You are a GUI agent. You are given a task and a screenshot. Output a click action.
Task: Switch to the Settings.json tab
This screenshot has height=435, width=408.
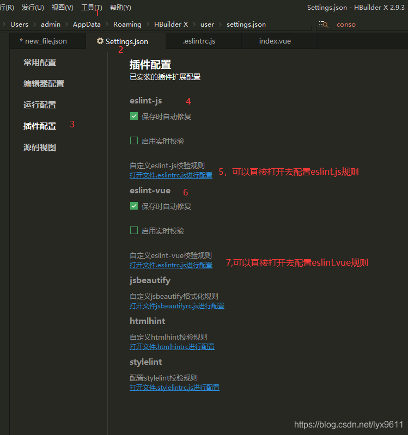126,41
